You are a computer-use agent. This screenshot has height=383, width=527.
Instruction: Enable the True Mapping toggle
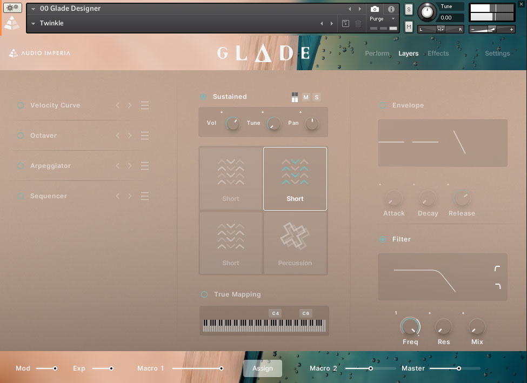pos(204,294)
